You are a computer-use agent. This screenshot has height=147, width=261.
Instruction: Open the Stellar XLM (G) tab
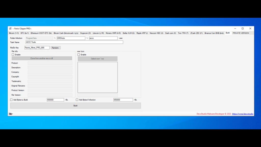(128, 33)
